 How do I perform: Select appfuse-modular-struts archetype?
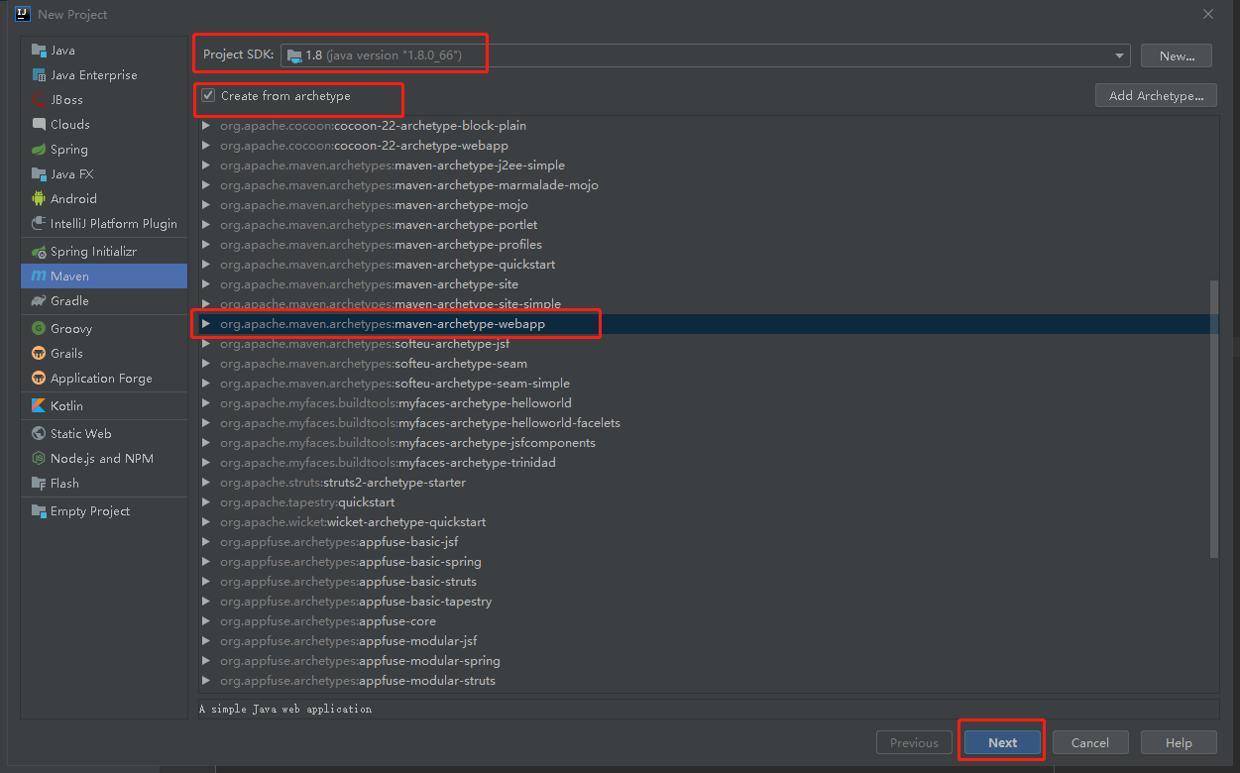(x=358, y=681)
